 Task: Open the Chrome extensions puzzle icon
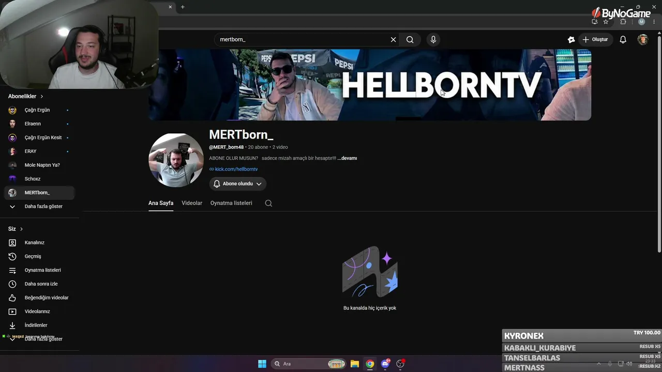click(623, 22)
